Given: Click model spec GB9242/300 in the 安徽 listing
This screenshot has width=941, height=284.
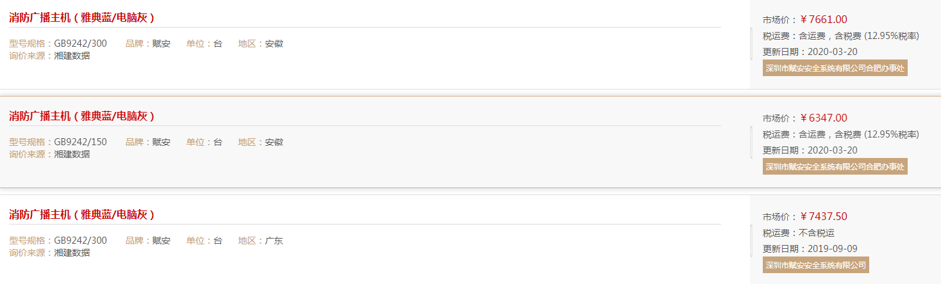Looking at the screenshot, I should (80, 43).
